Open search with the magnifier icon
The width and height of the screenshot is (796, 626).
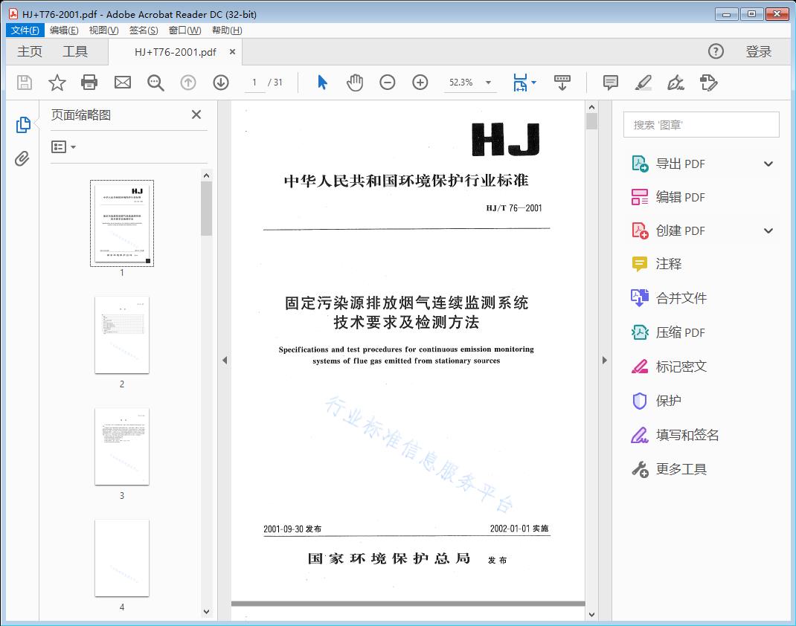[155, 83]
